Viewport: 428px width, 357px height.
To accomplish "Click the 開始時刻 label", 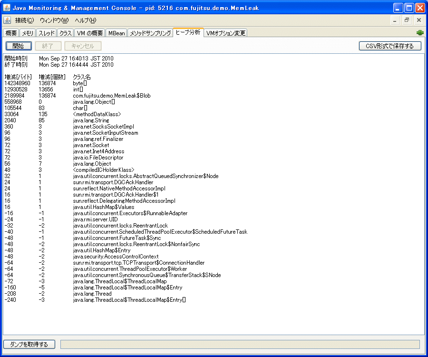I will [16, 59].
